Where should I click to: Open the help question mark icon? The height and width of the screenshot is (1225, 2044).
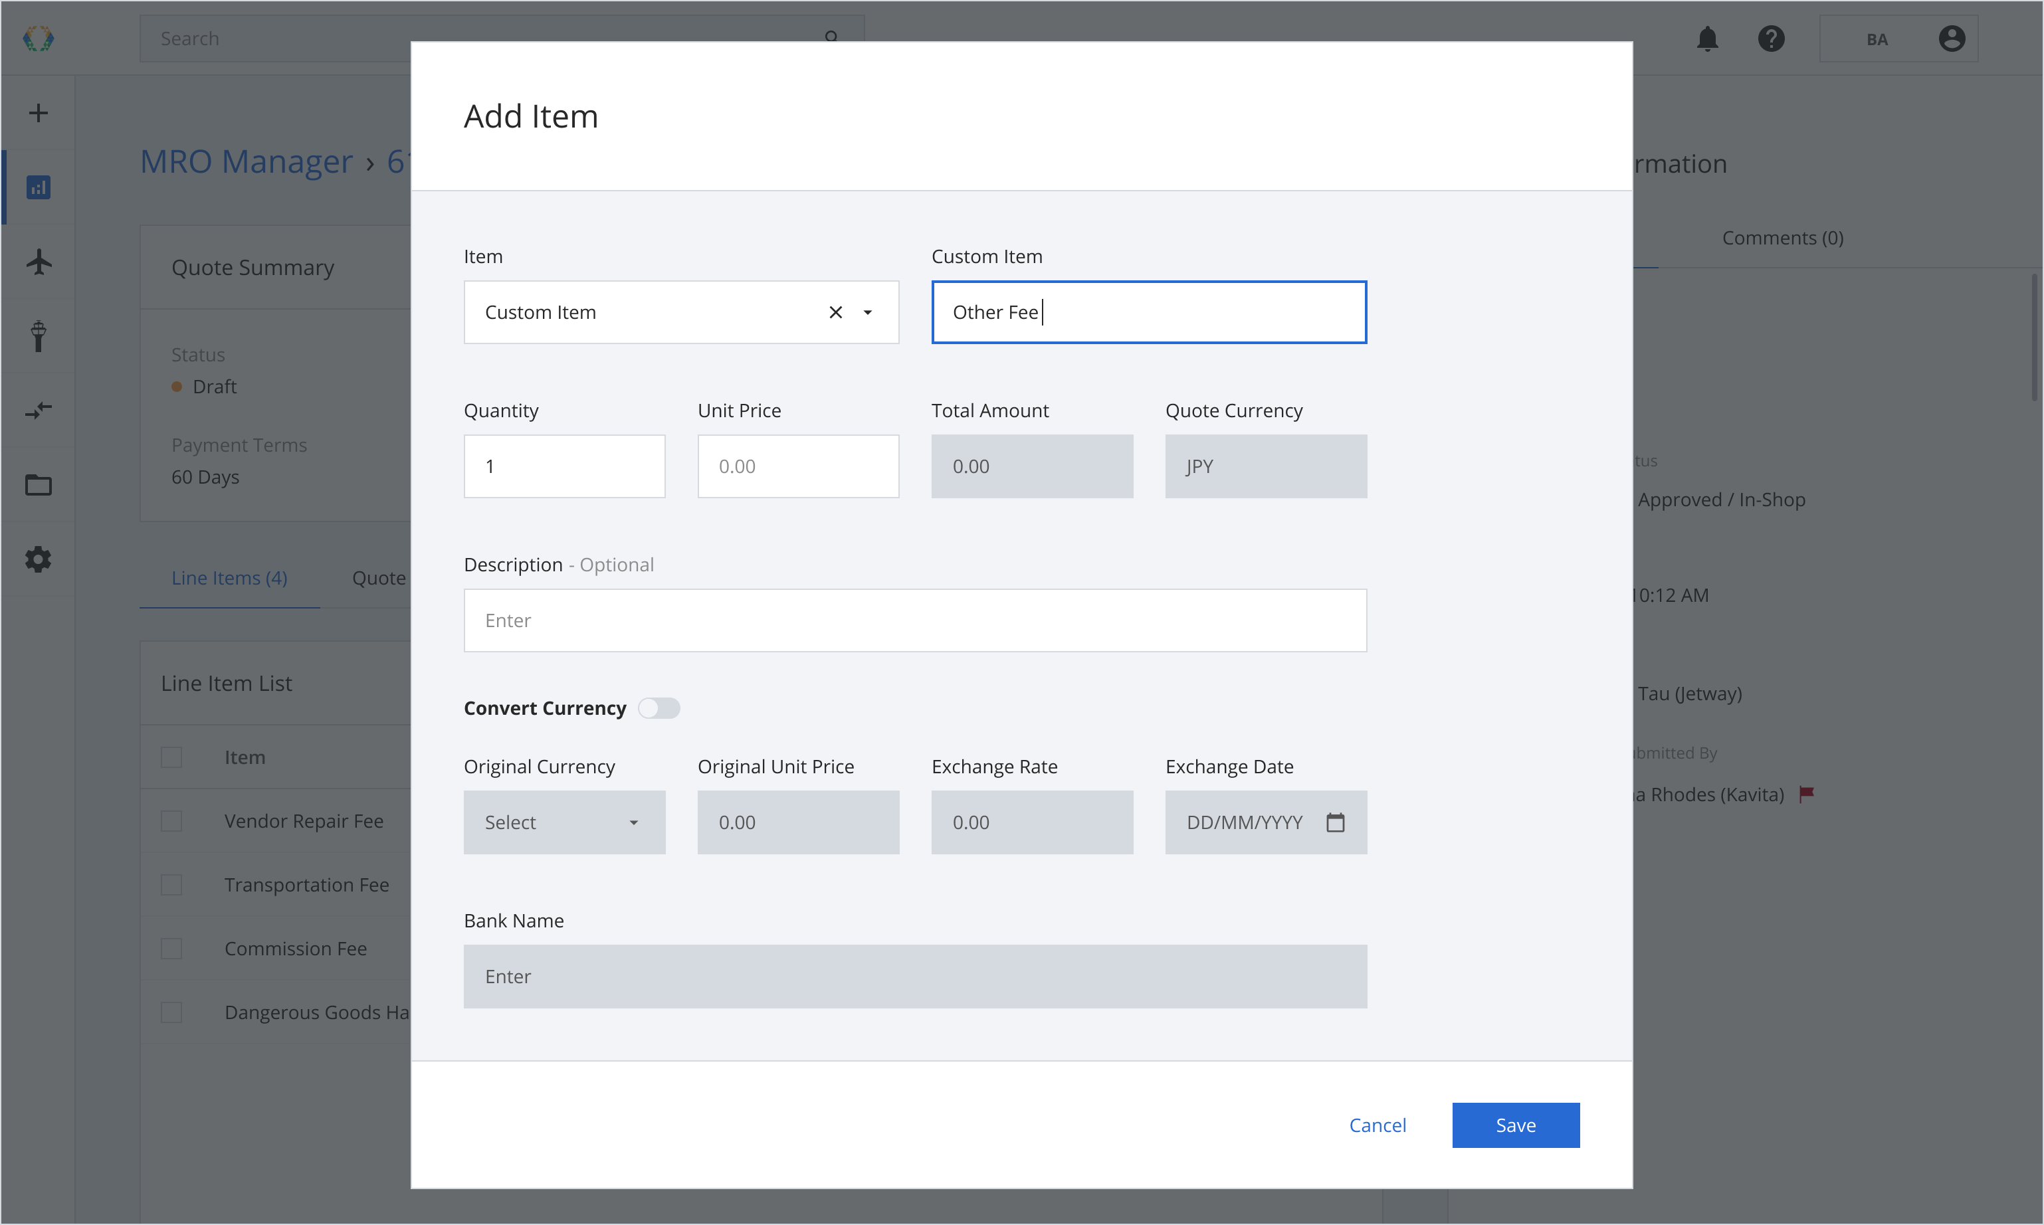coord(1771,39)
